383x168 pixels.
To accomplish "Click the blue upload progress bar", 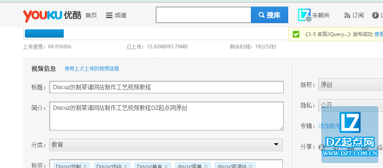I will (x=44, y=33).
